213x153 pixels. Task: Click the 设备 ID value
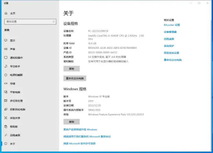pos(113,48)
